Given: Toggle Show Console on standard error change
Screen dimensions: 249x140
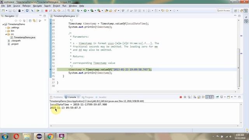Looking at the screenshot, I should (212, 97).
